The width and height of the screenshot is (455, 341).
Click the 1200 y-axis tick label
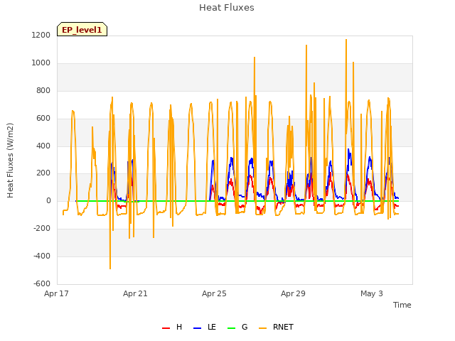coord(41,35)
